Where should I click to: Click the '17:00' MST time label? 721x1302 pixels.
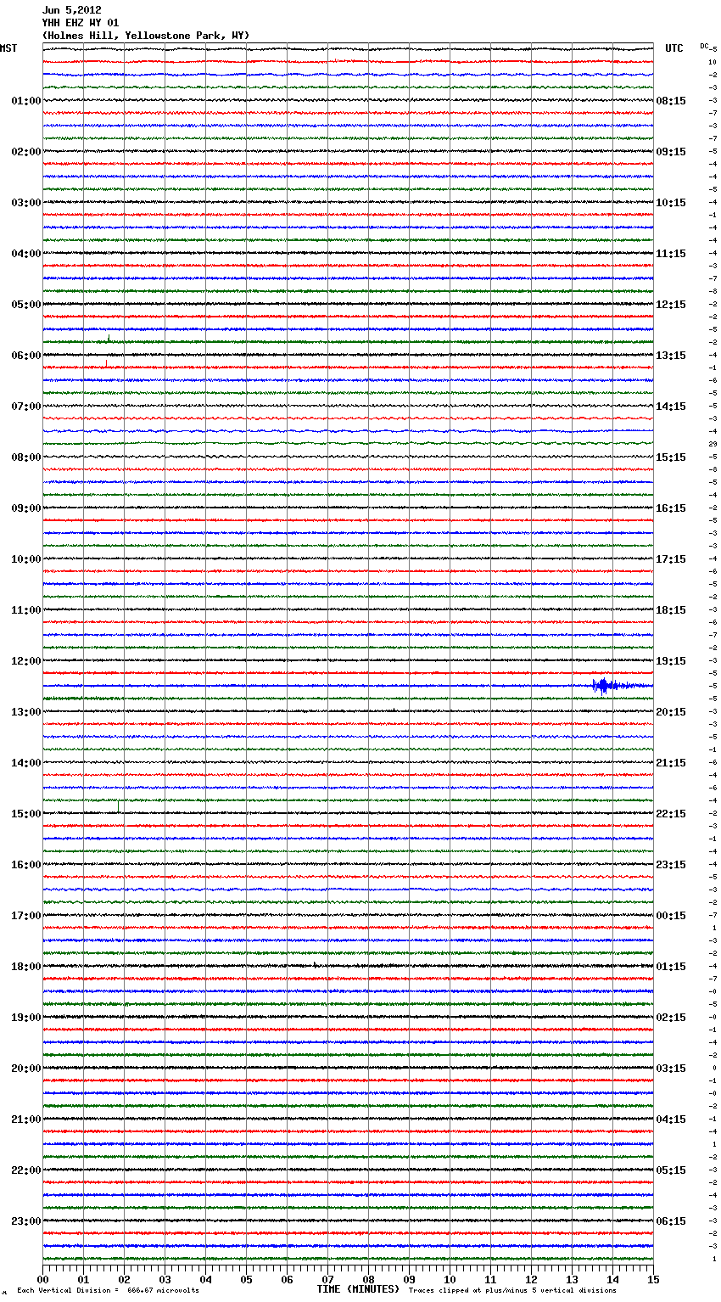coord(26,915)
